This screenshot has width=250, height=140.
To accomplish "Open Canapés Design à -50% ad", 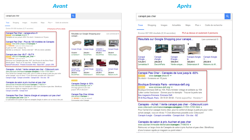I will pos(82,84).
